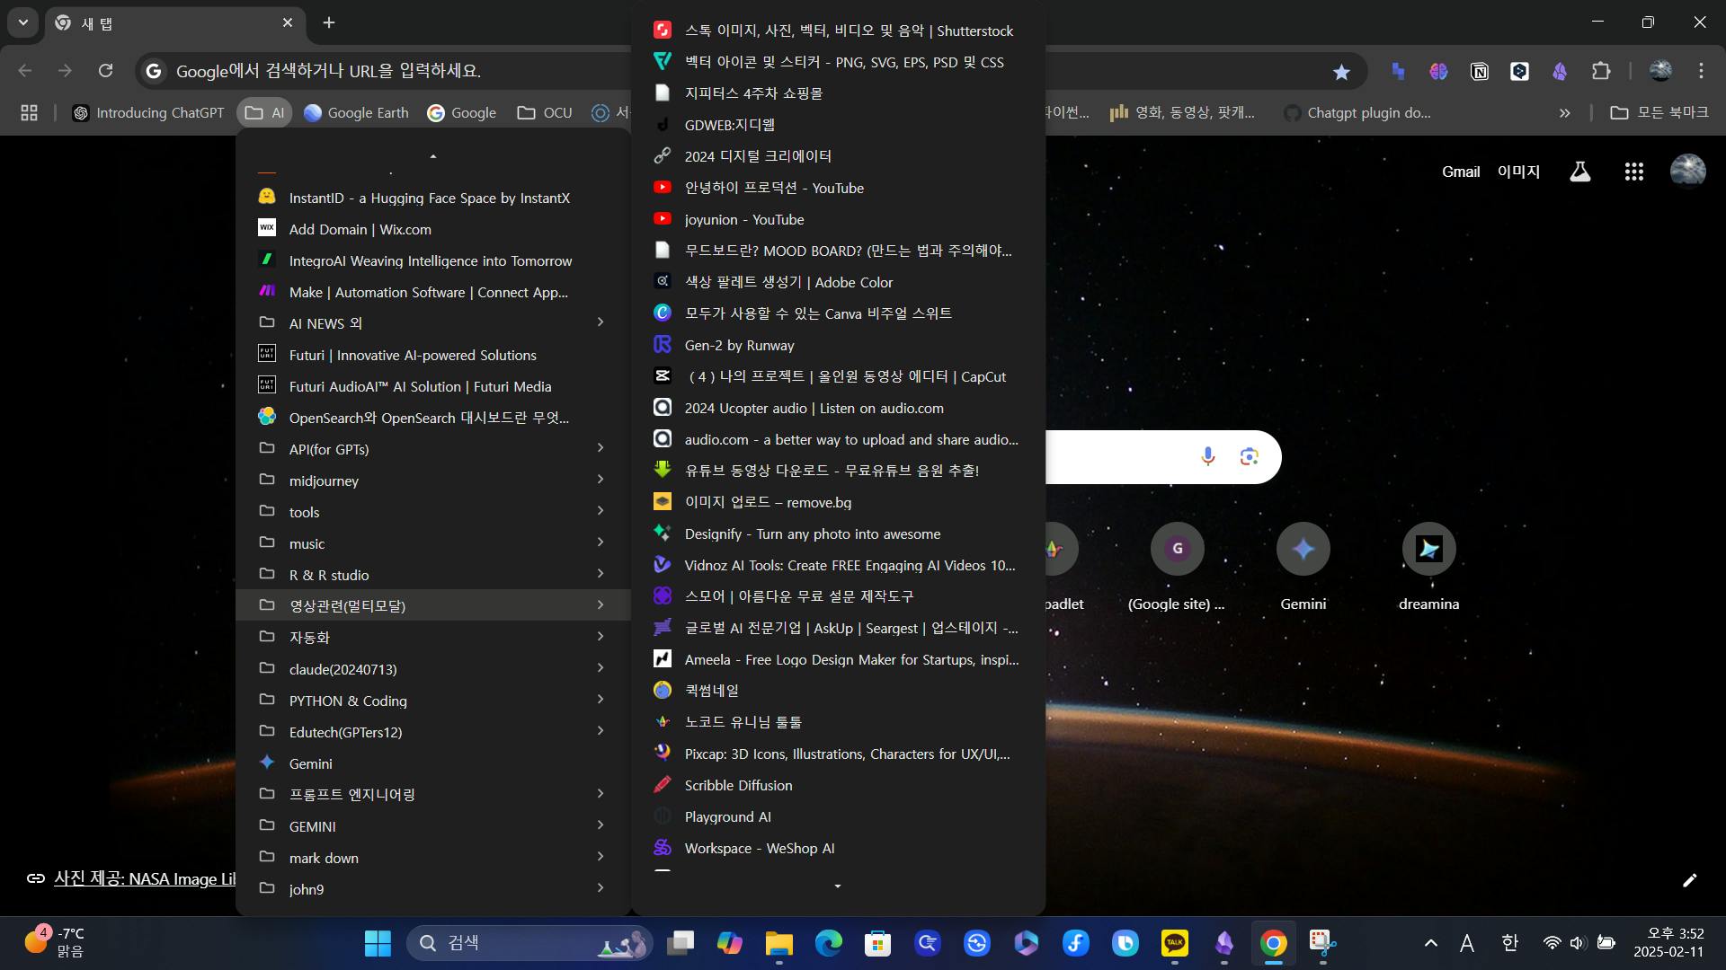This screenshot has width=1726, height=970.
Task: Expand the 자동화 bookmark folder
Action: (433, 638)
